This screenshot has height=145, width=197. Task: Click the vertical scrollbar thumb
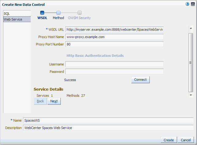coord(191,63)
